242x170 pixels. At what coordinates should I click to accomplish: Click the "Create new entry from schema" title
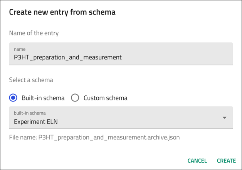[x=62, y=12]
